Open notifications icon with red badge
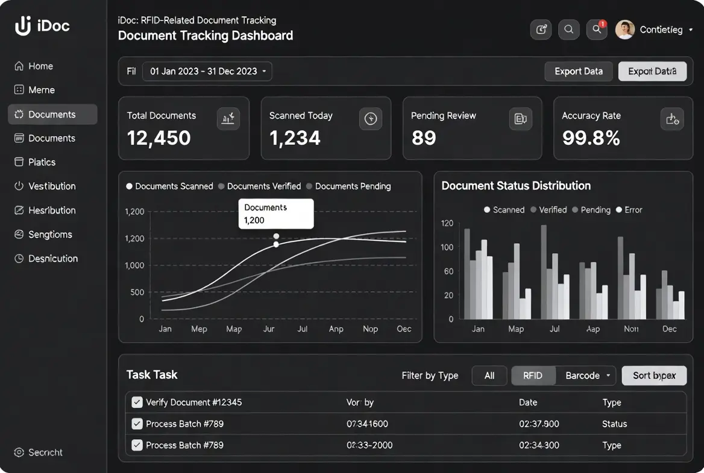704x473 pixels. tap(597, 30)
